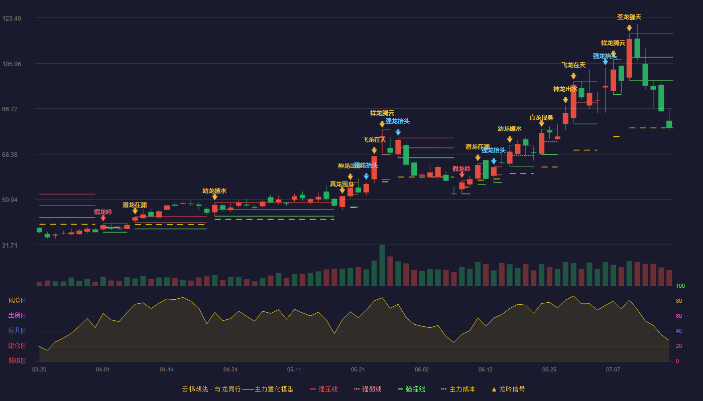
Task: Click the 飞龙在天 arrow marker near 05-21
Action: [x=374, y=150]
